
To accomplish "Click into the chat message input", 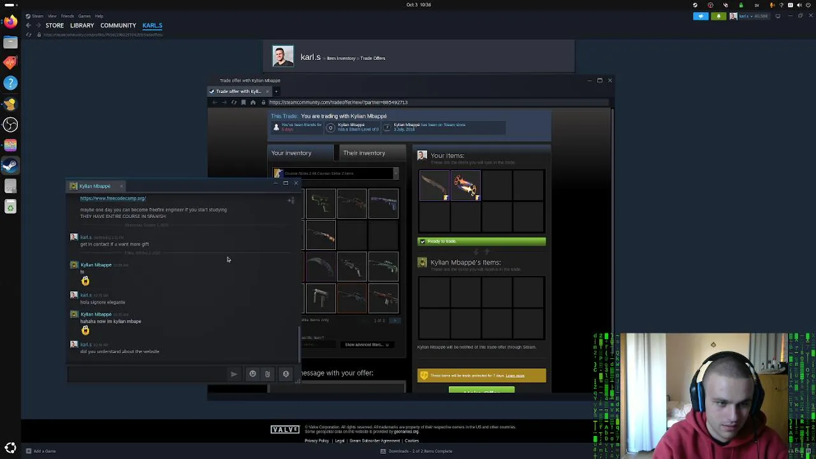I will click(x=147, y=374).
